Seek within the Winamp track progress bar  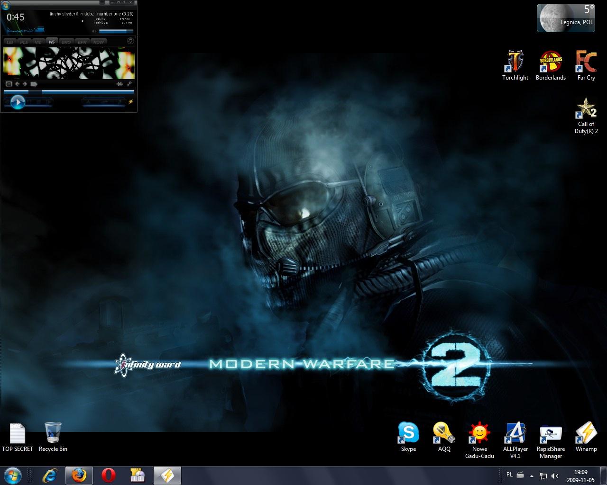(69, 91)
